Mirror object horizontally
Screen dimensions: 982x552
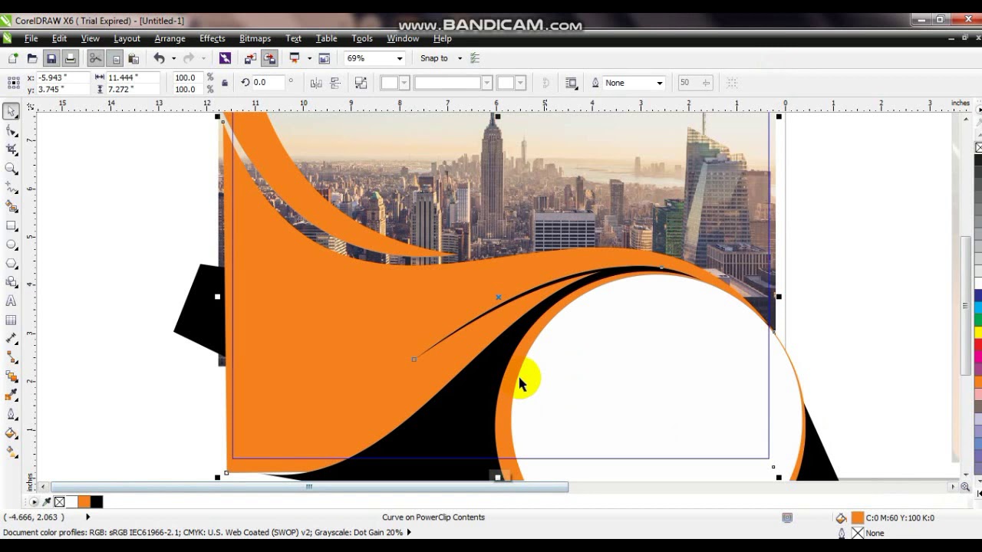pos(316,83)
